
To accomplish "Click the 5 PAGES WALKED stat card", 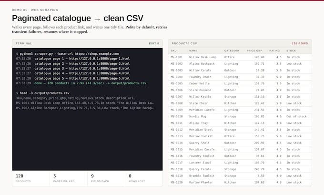I will pyautogui.click(x=69, y=178).
